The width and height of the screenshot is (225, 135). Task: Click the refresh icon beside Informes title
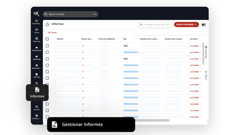(x=47, y=25)
